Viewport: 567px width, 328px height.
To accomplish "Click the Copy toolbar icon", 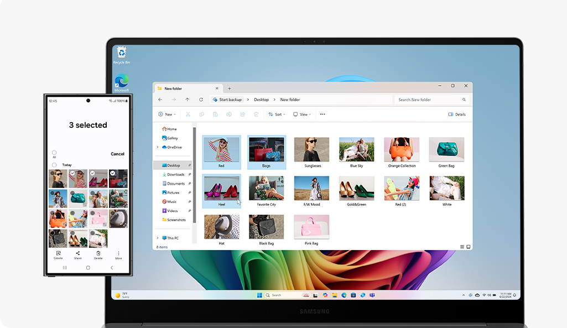I will (x=201, y=114).
